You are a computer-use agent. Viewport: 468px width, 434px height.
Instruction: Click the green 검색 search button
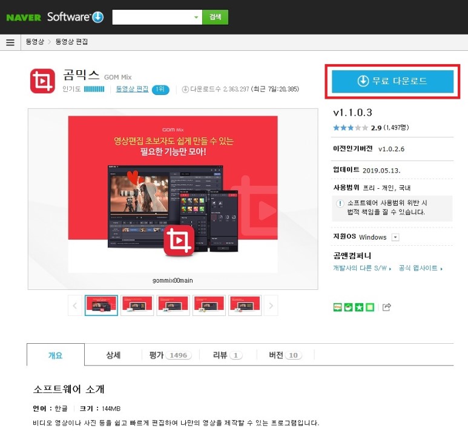[215, 17]
